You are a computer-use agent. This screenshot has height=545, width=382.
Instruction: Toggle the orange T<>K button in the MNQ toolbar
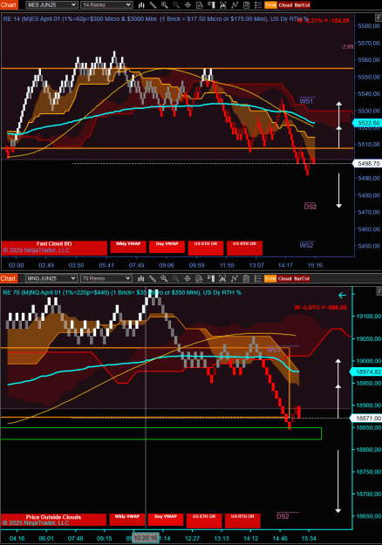pos(270,278)
